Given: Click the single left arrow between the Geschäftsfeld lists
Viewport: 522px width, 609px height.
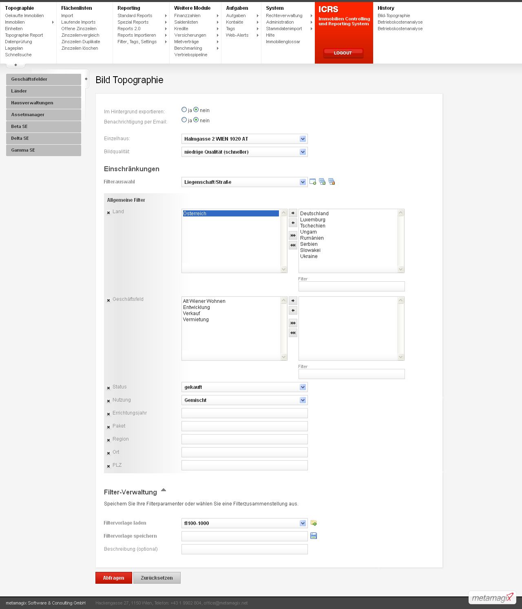Looking at the screenshot, I should (x=293, y=311).
